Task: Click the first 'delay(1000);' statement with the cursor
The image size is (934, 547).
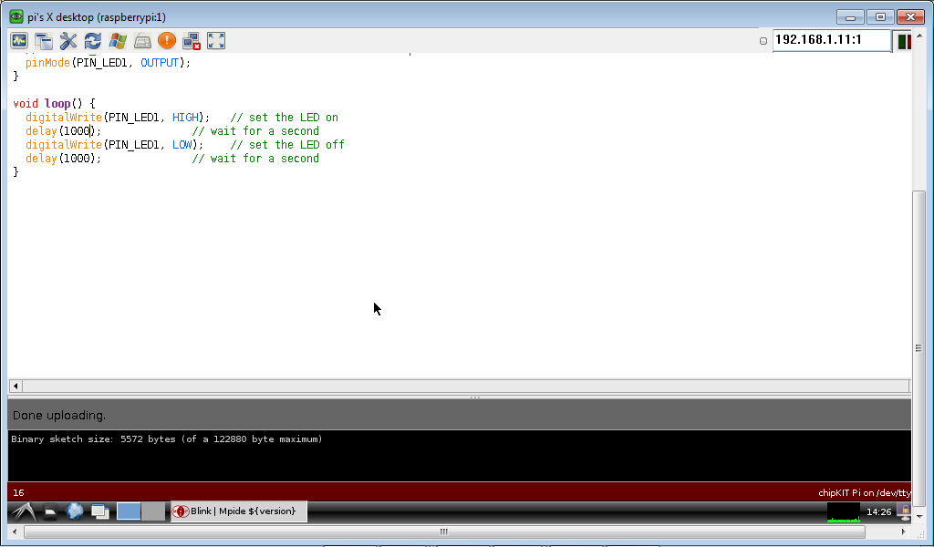Action: coord(63,131)
